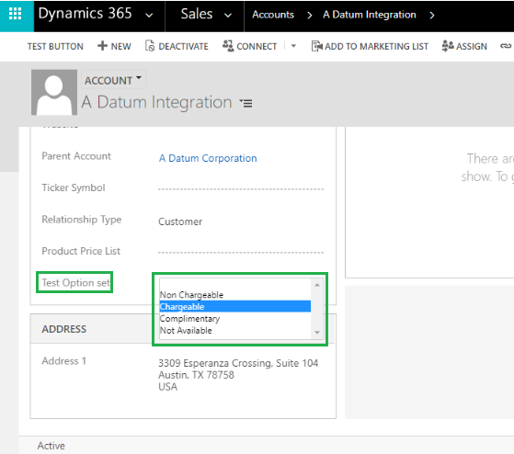Click the A Datum Integration record title
The height and width of the screenshot is (454, 514).
tap(156, 102)
